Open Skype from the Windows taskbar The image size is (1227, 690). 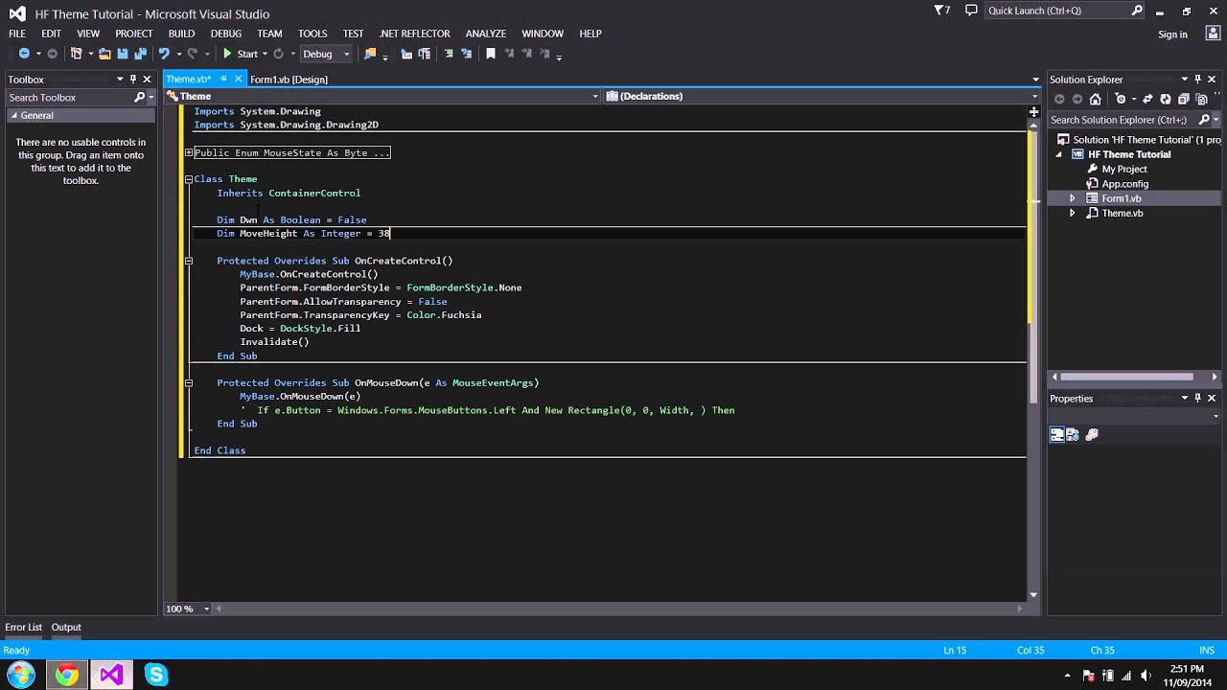pyautogui.click(x=156, y=675)
